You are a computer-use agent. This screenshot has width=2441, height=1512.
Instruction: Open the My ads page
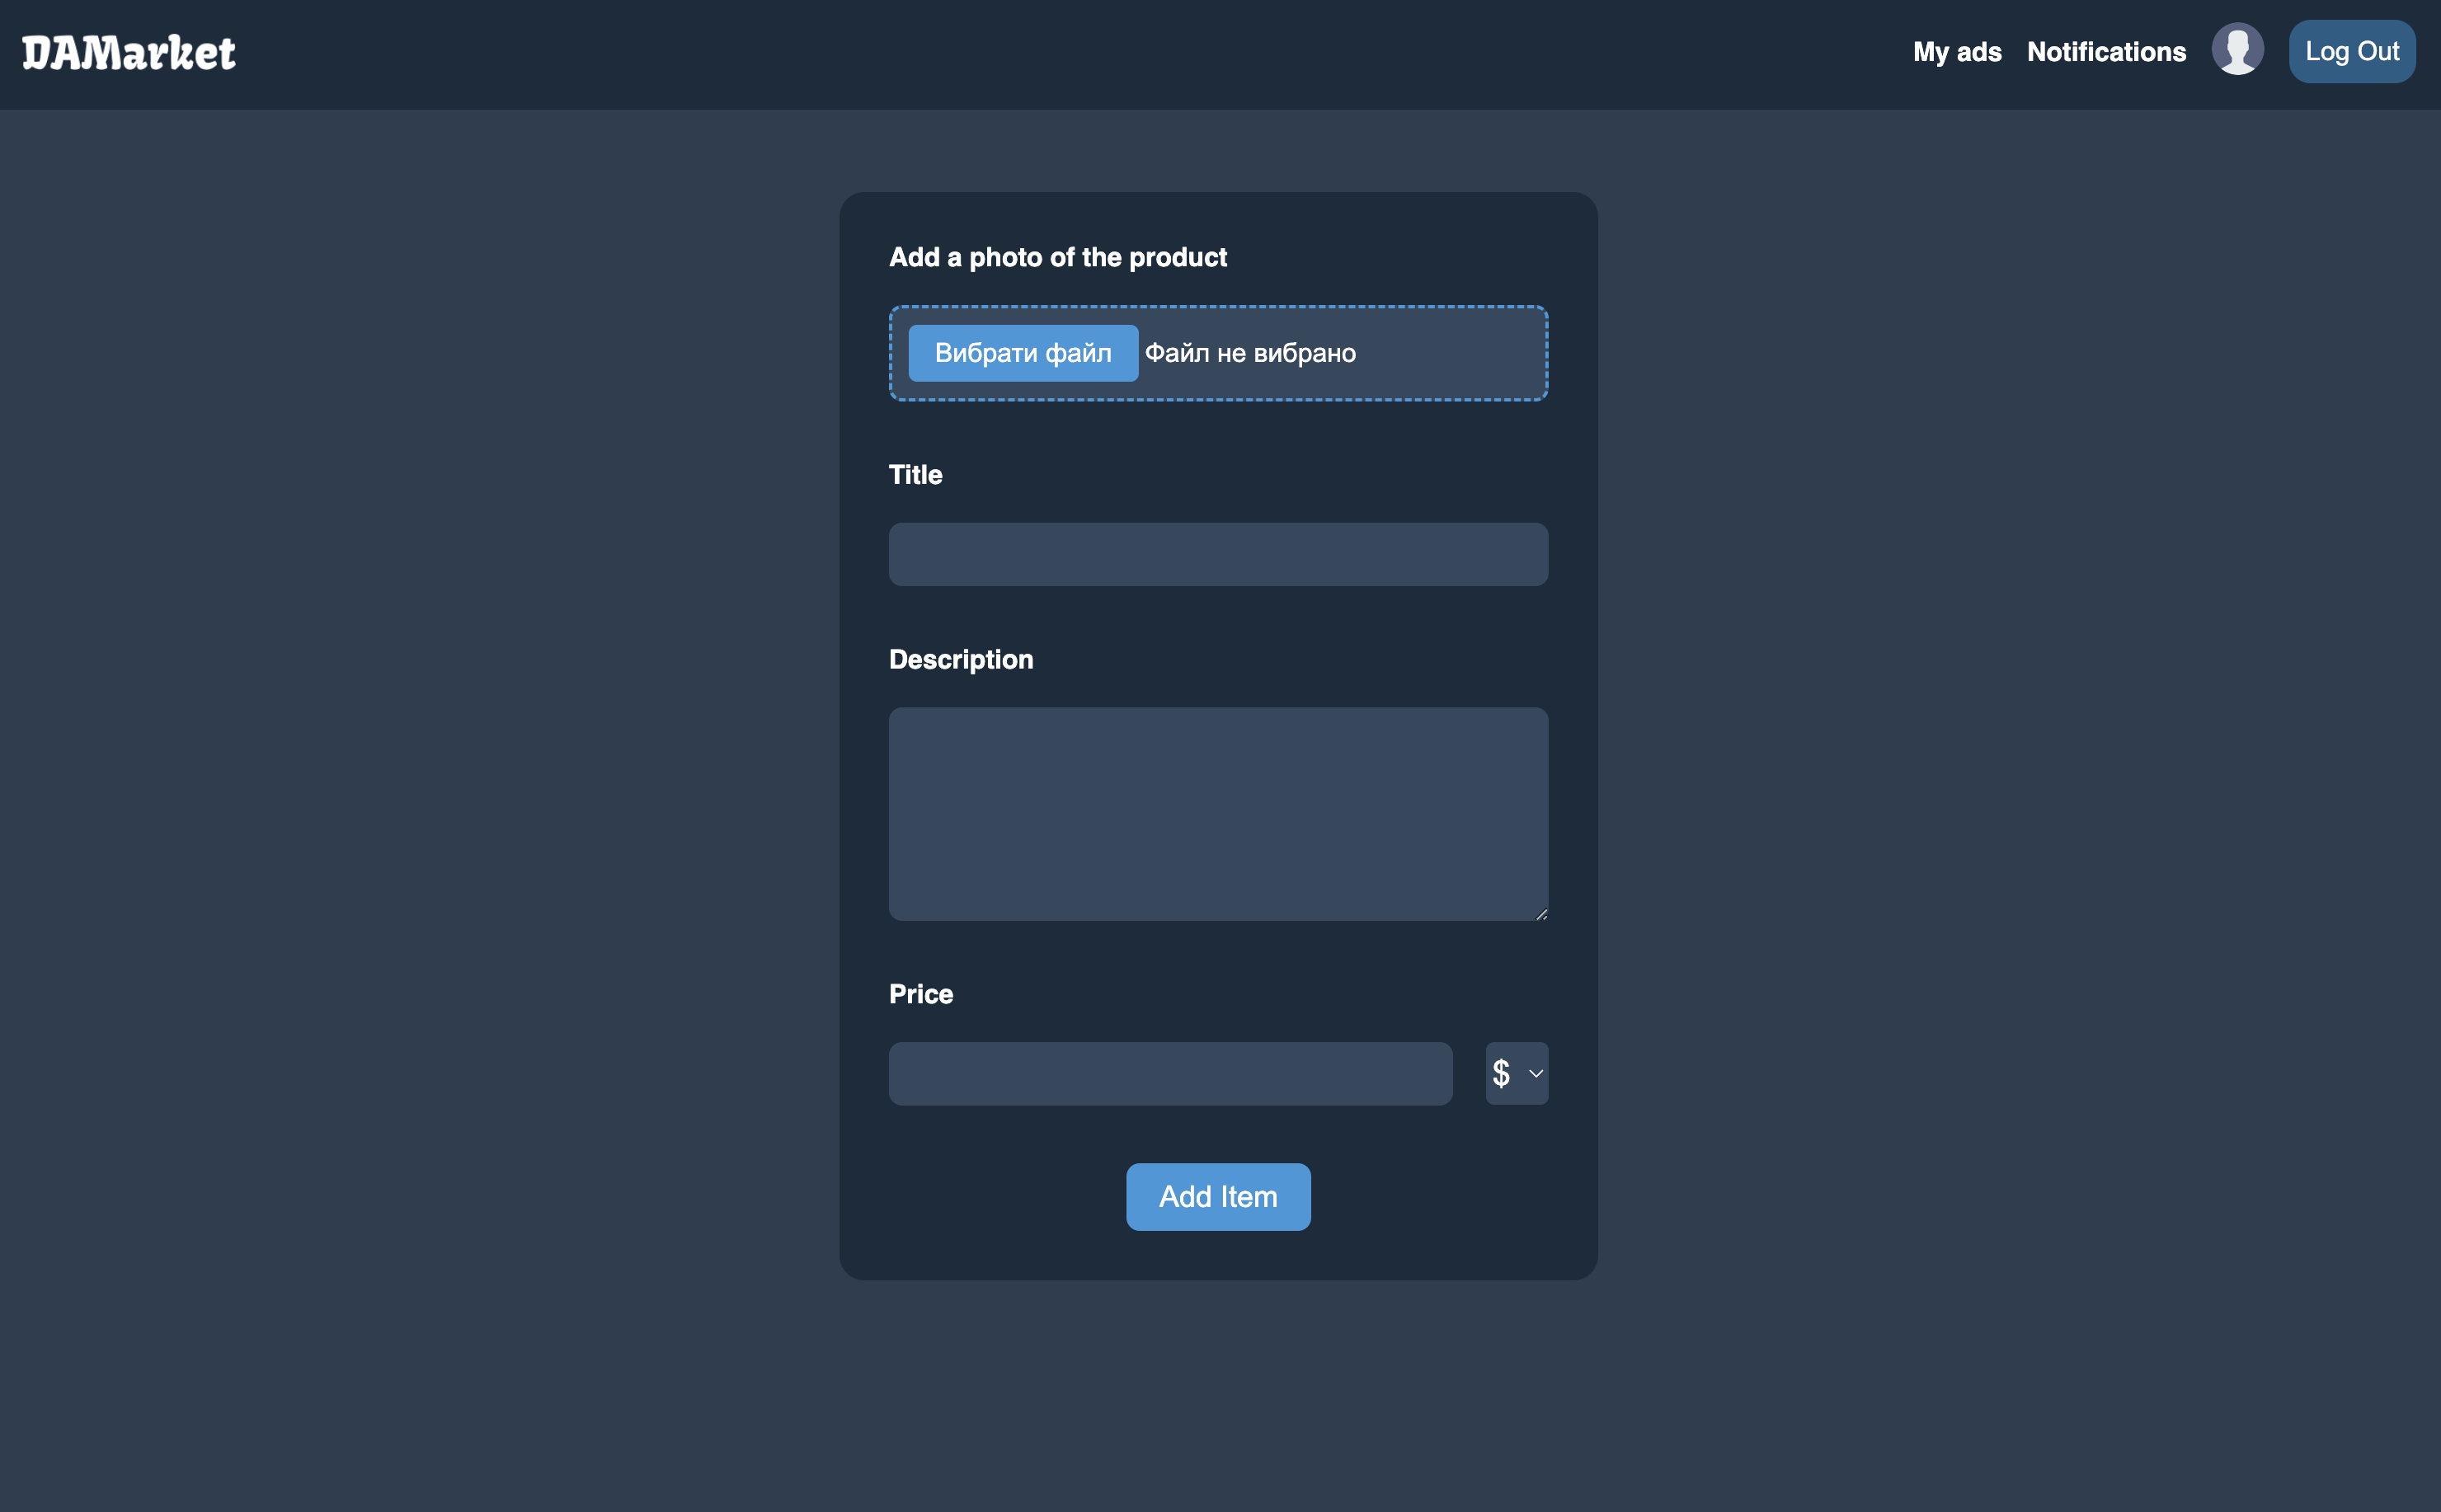pos(1956,52)
